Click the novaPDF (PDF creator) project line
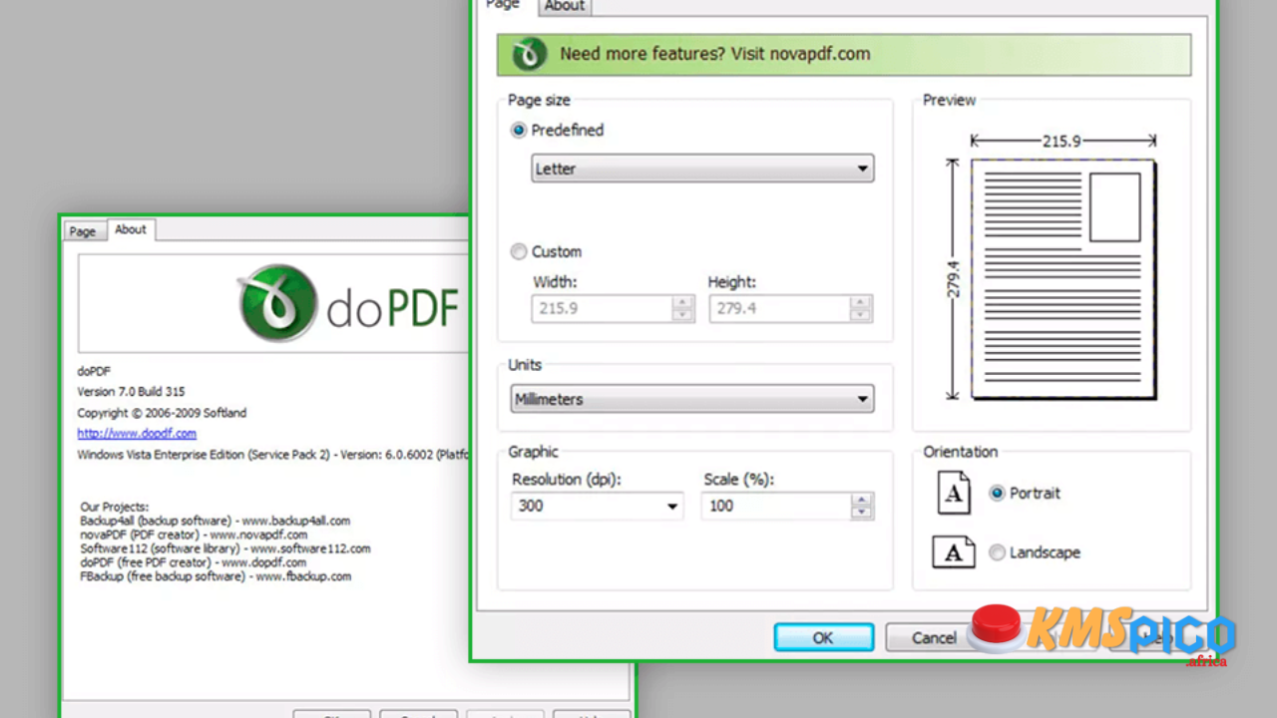Viewport: 1277px width, 718px height. [x=194, y=535]
